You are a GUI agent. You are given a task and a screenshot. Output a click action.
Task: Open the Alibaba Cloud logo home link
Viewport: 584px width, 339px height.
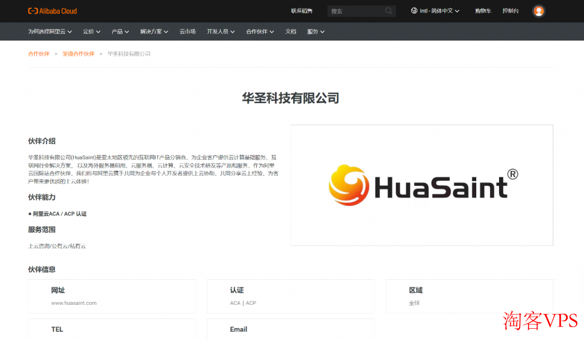pos(52,11)
